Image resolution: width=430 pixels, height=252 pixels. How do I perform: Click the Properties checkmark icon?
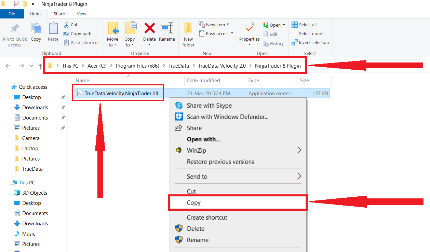click(250, 28)
